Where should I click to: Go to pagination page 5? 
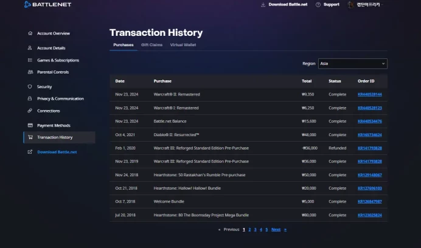266,230
